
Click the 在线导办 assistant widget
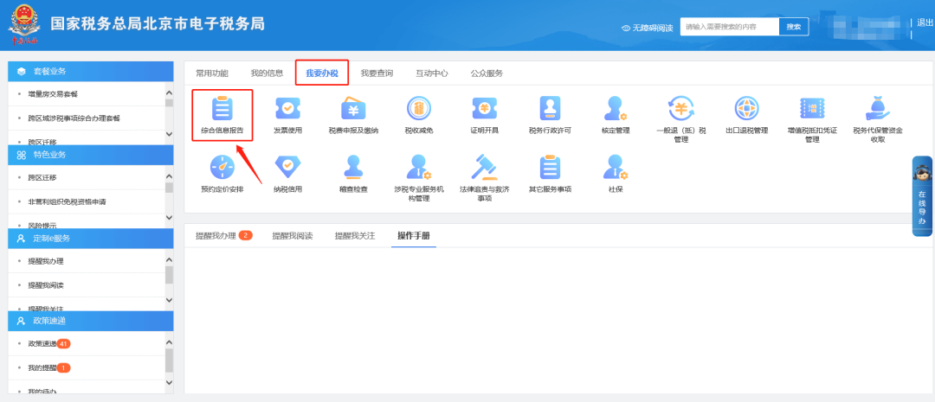[922, 196]
